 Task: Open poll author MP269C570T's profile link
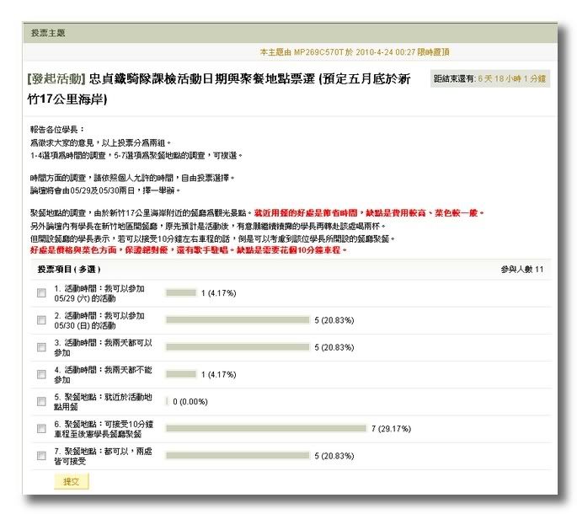(321, 51)
